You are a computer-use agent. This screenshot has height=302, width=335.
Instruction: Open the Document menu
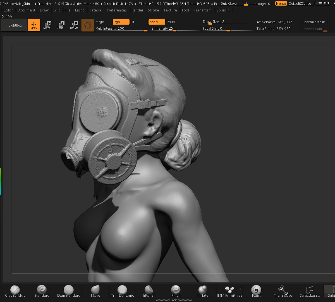26,10
